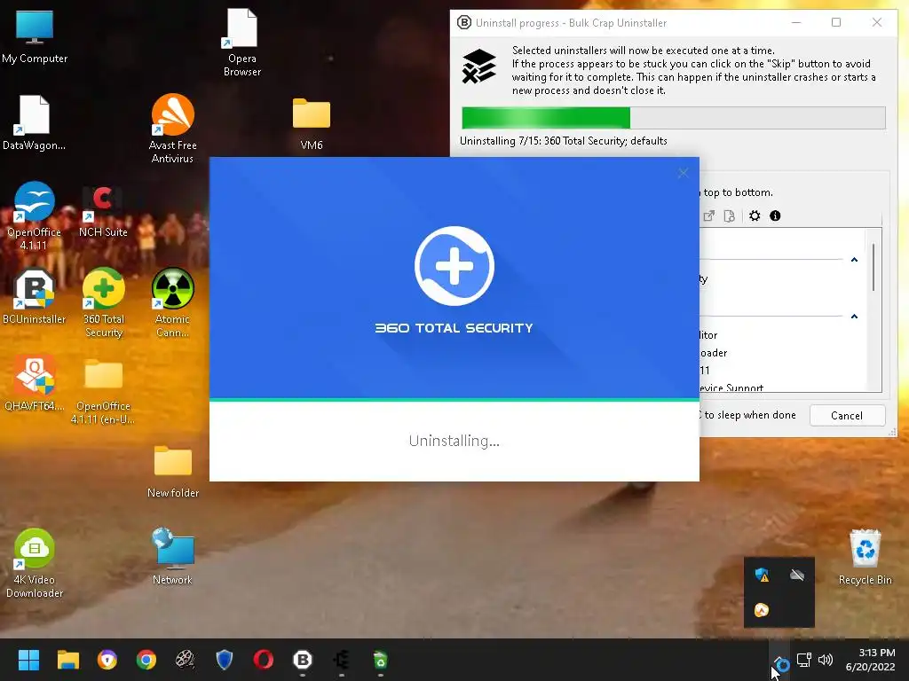Viewport: 909px width, 681px height.
Task: Open the Windows Security tray icon
Action: (762, 575)
